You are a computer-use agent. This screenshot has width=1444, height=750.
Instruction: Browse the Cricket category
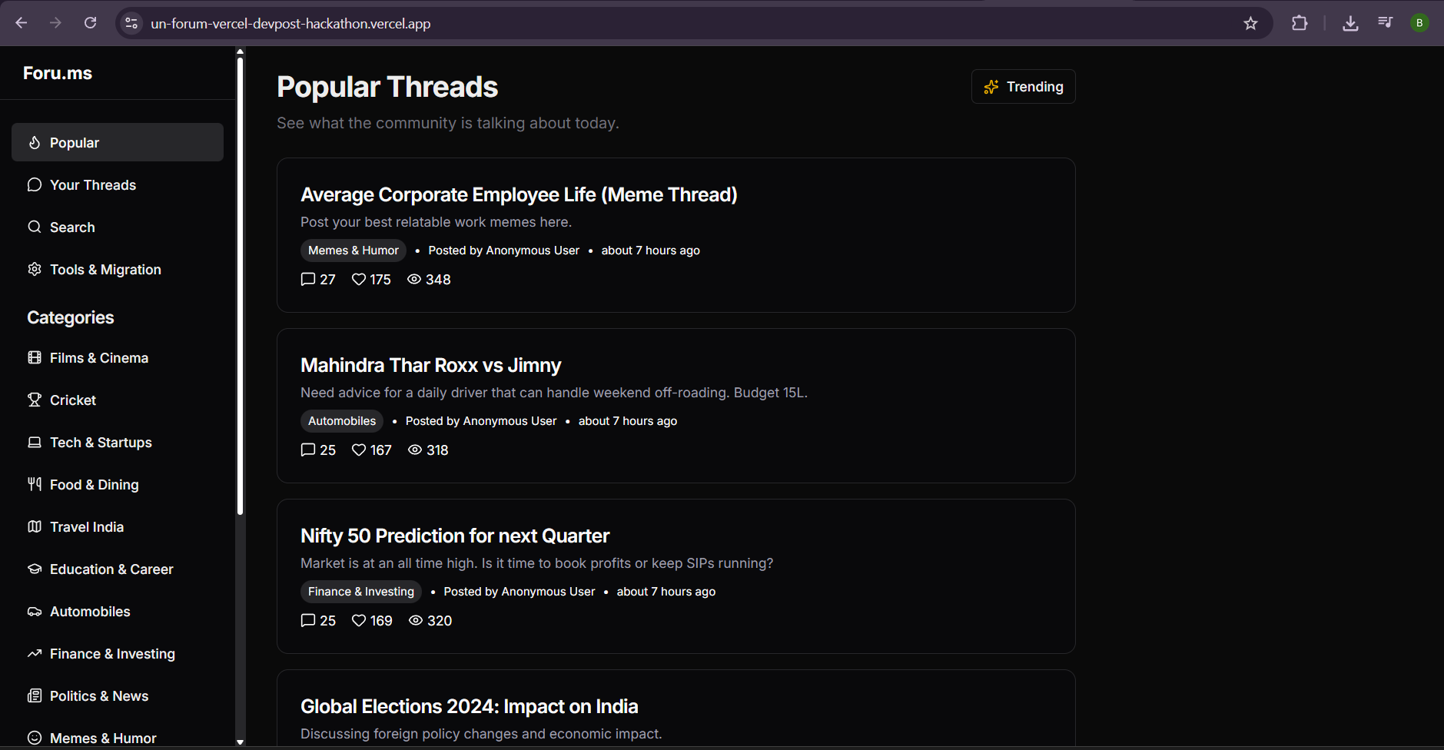point(118,400)
